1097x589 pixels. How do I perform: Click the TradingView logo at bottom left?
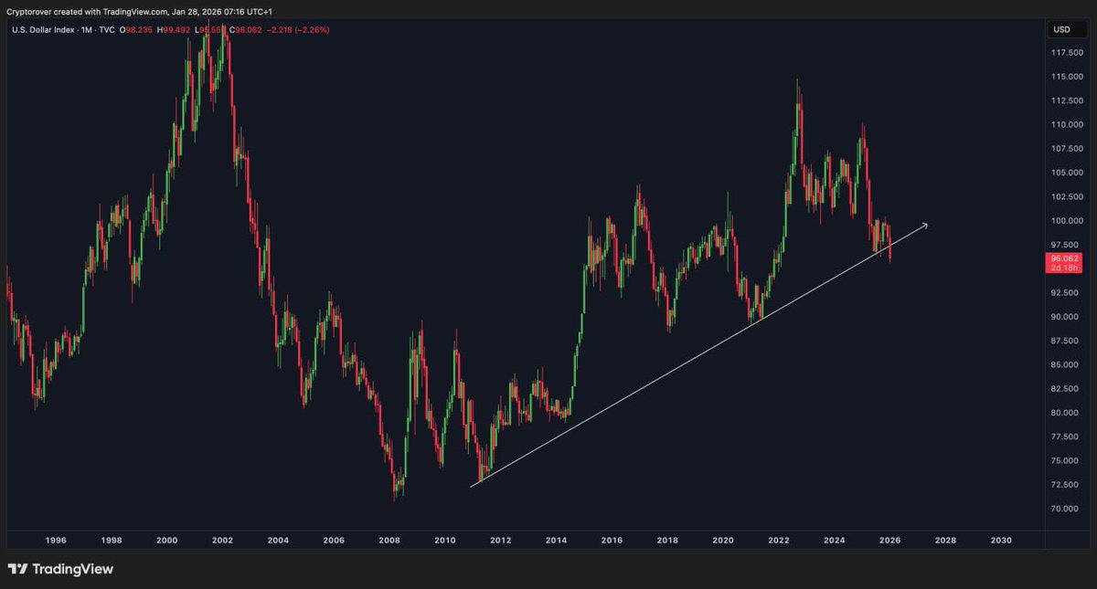pos(60,569)
